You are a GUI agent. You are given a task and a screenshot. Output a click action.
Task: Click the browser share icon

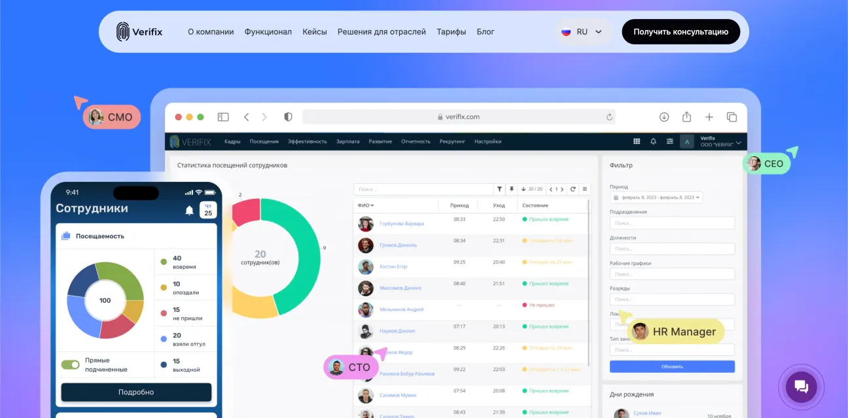point(686,116)
